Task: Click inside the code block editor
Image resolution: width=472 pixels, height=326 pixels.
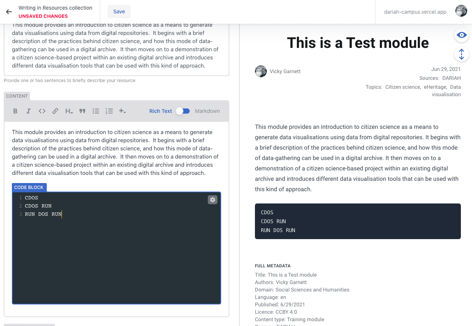Action: [116, 256]
